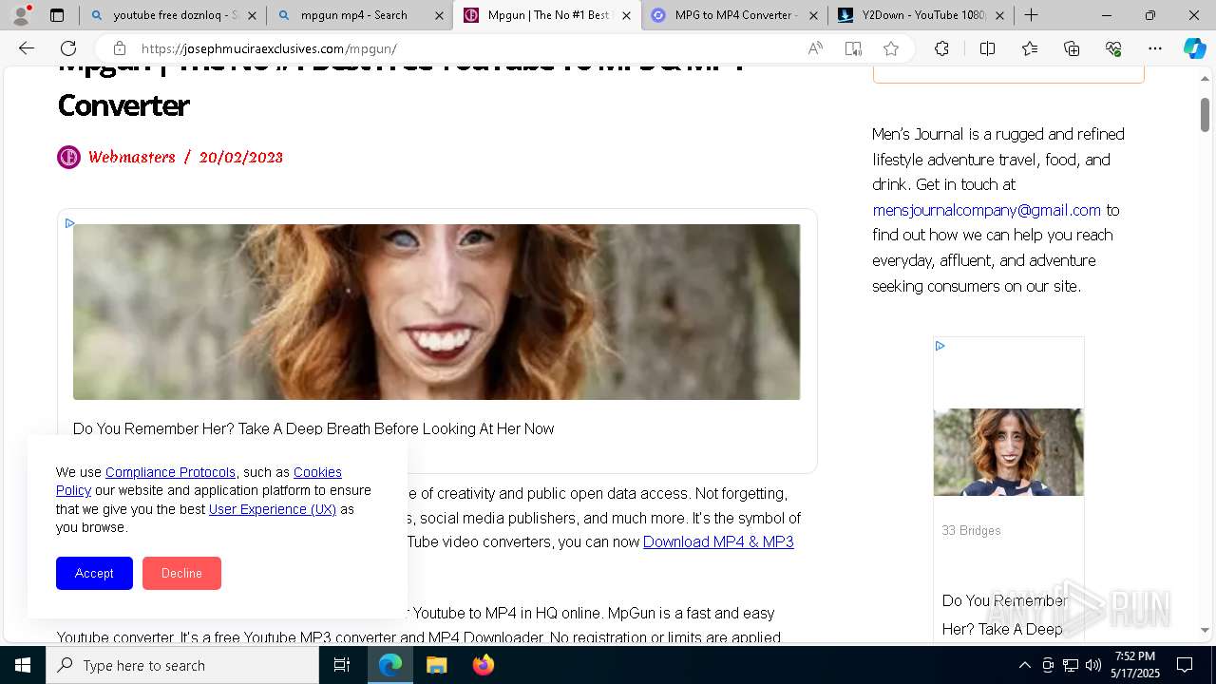Open the banner ad image
This screenshot has width=1216, height=684.
tap(436, 312)
